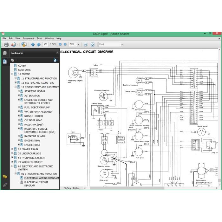Open the Pages panel in the sidebar
This screenshot has width=222, height=222.
tap(5, 53)
